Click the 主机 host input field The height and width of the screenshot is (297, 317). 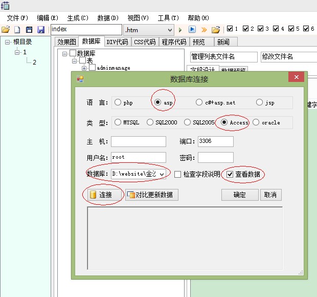pyautogui.click(x=139, y=141)
